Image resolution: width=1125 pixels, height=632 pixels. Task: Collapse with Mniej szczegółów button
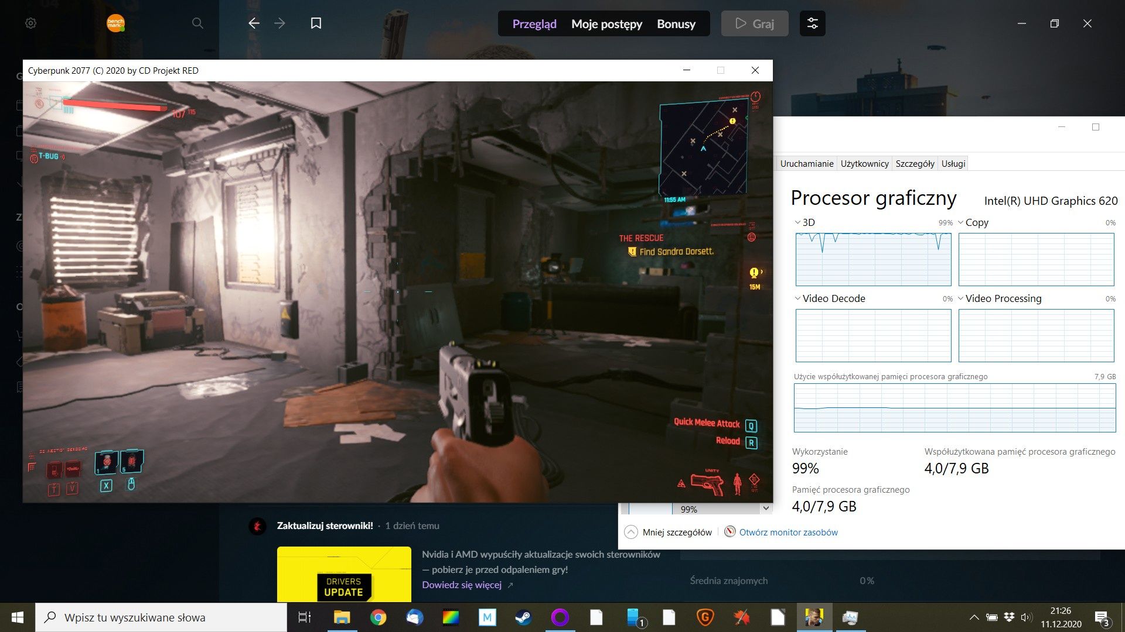(x=669, y=532)
